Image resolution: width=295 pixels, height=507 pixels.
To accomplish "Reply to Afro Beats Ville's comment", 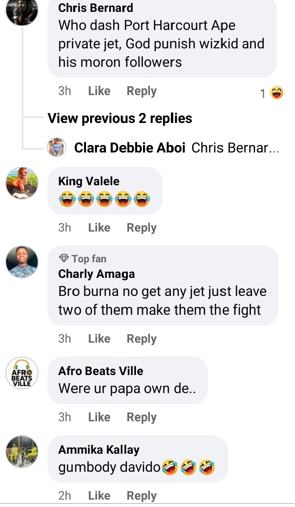I will click(141, 417).
